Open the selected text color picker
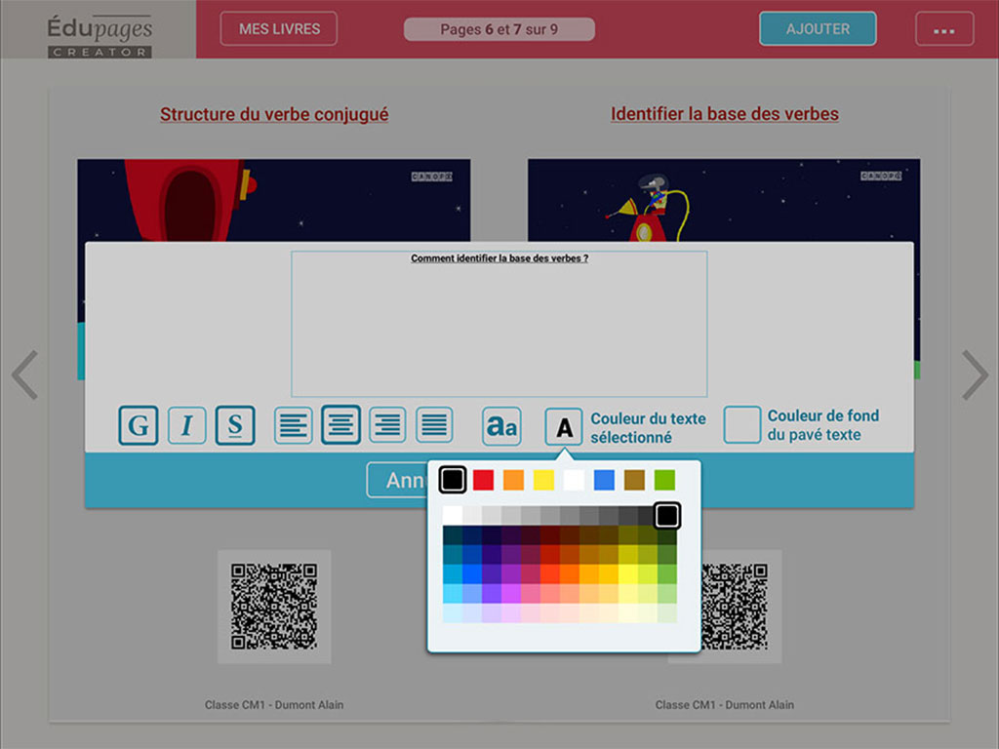This screenshot has width=999, height=749. (x=564, y=427)
